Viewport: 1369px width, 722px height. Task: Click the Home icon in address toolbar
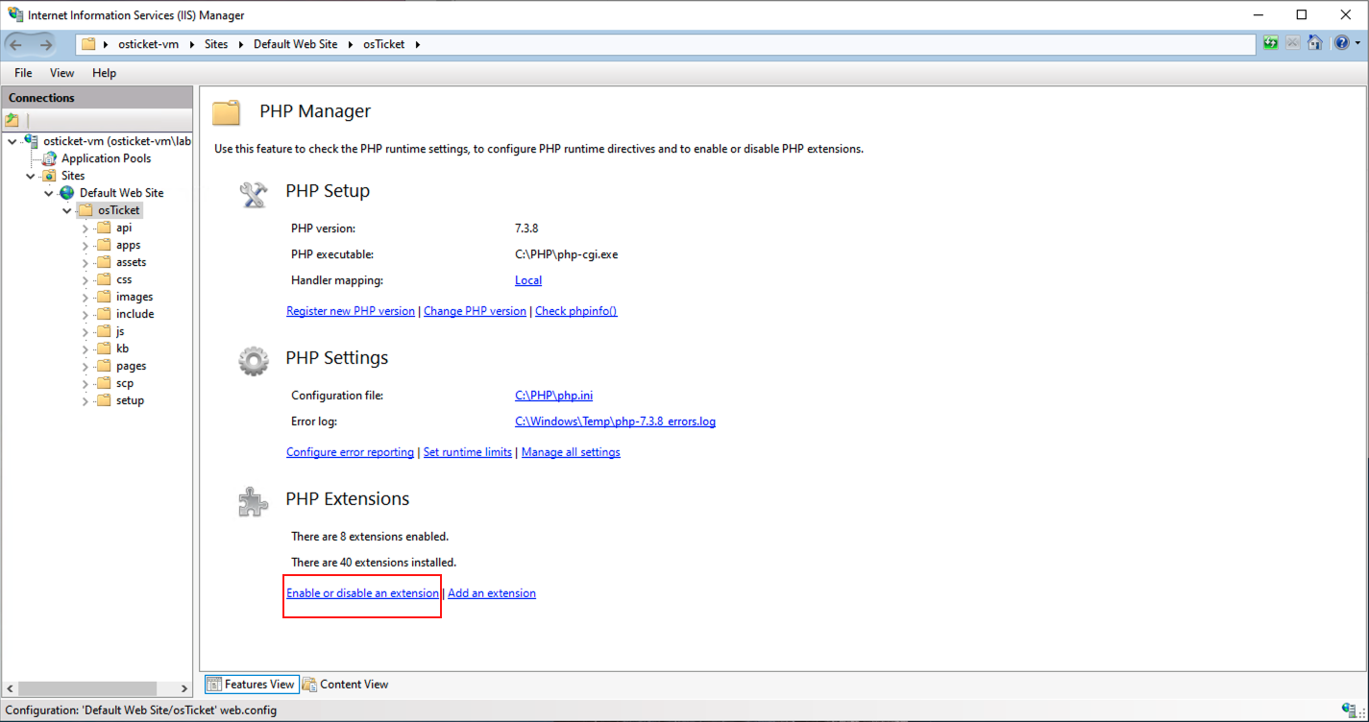click(1315, 43)
